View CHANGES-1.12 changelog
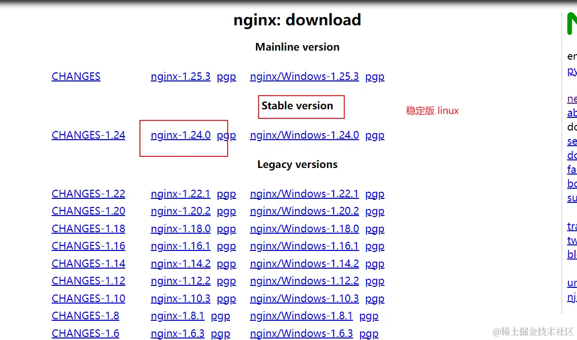 coord(88,280)
